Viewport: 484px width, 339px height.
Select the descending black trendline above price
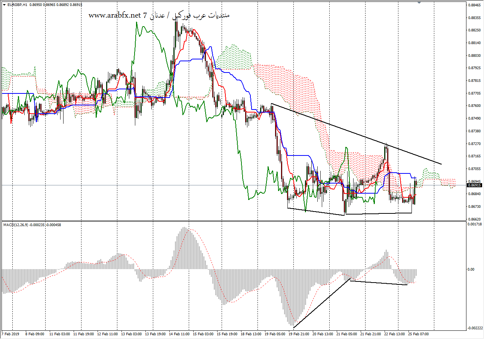click(356, 133)
